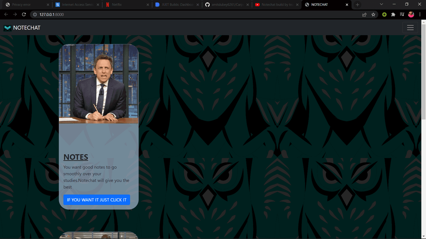Close the YouTube Notechat tab
Viewport: 426px width, 239px height.
[297, 5]
